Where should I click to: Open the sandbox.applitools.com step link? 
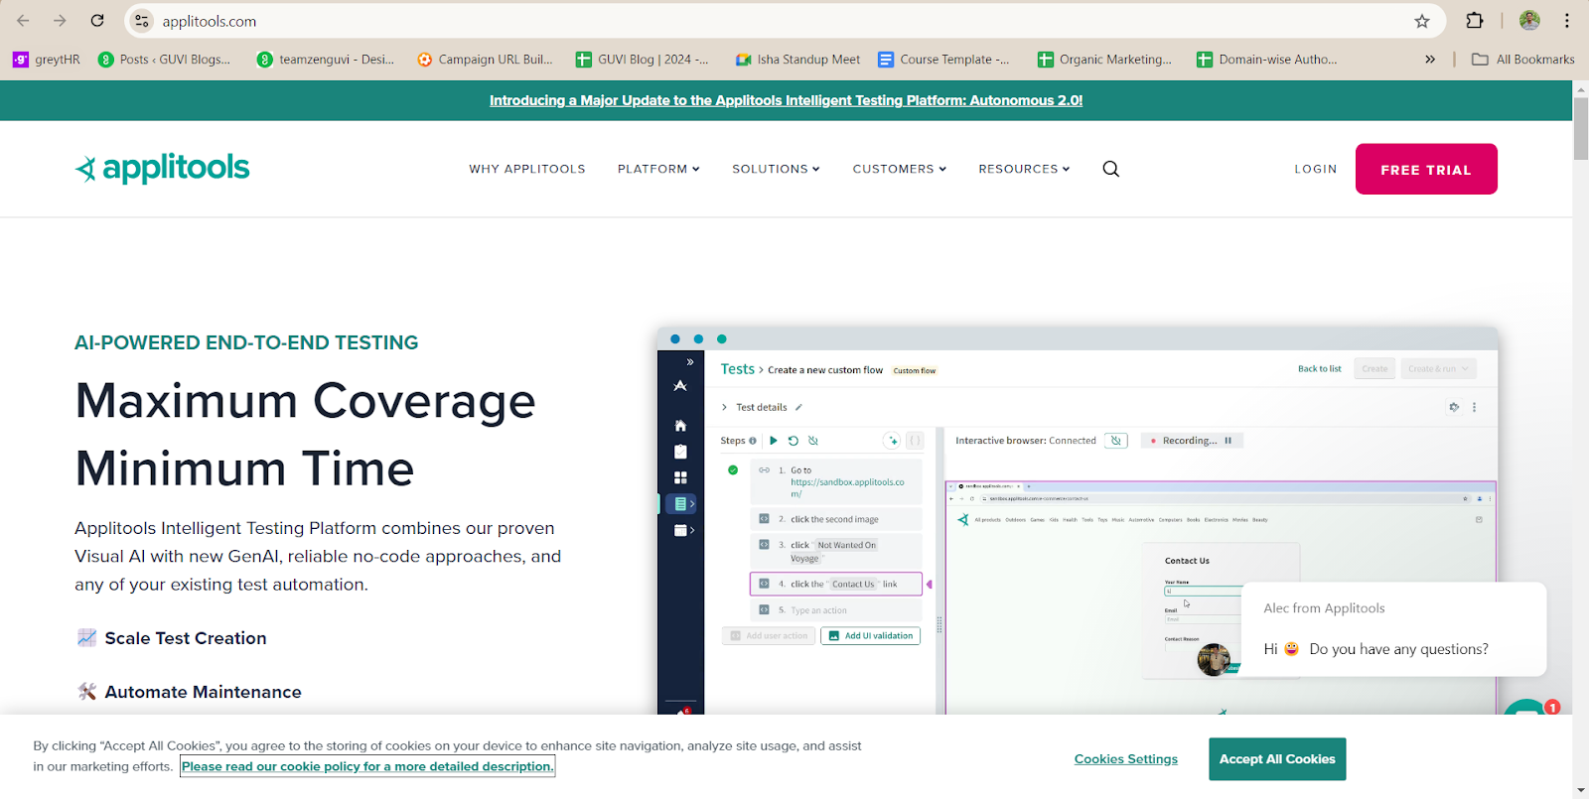847,487
